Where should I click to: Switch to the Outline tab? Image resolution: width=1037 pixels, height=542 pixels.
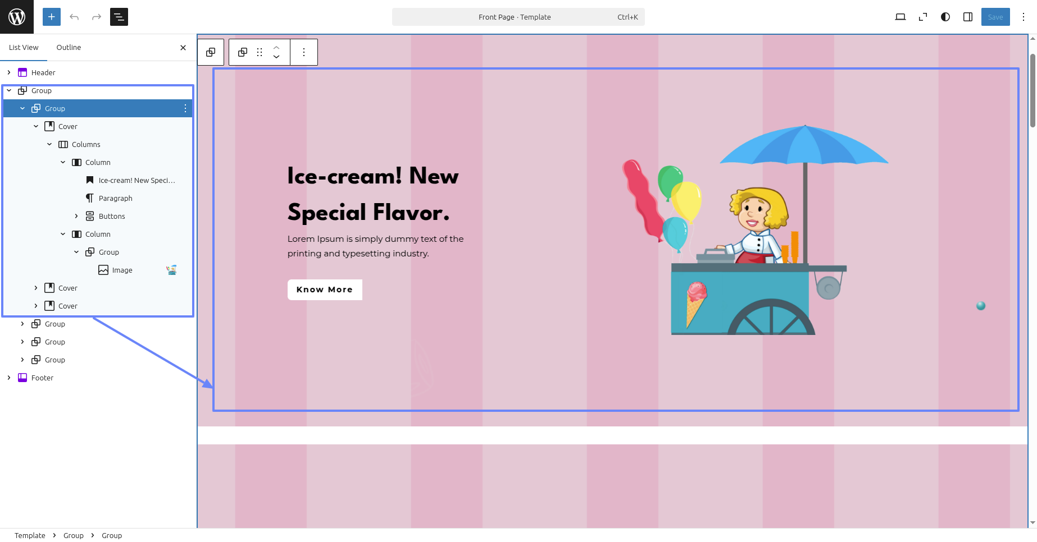[69, 48]
